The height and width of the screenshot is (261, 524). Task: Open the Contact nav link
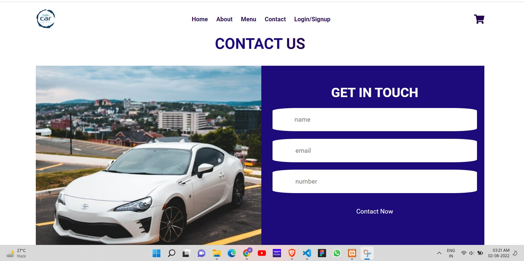pyautogui.click(x=275, y=19)
